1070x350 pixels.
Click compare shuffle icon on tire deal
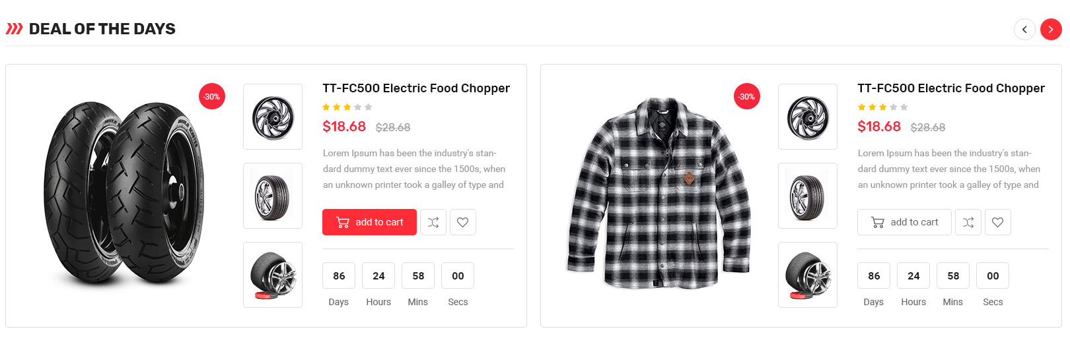pyautogui.click(x=433, y=222)
